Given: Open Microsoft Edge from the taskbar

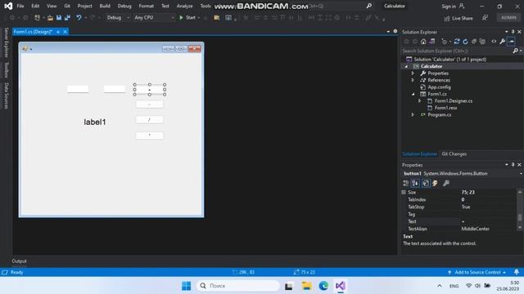Looking at the screenshot, I should click(x=323, y=286).
